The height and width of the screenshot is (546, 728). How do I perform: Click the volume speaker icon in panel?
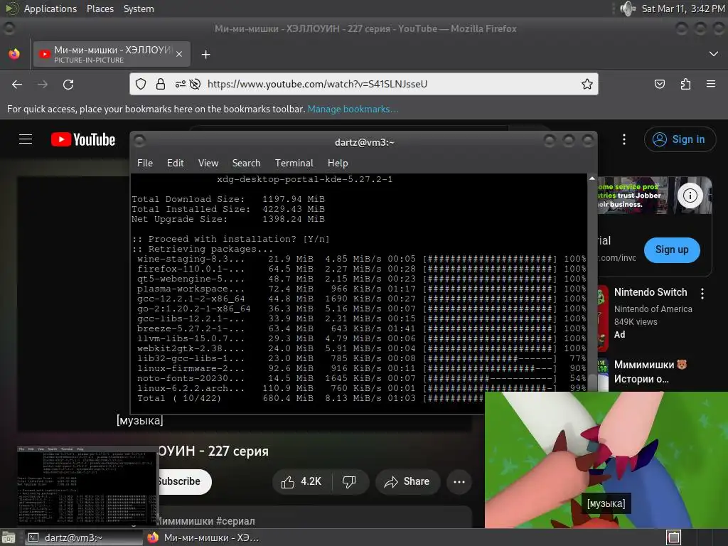tap(628, 9)
